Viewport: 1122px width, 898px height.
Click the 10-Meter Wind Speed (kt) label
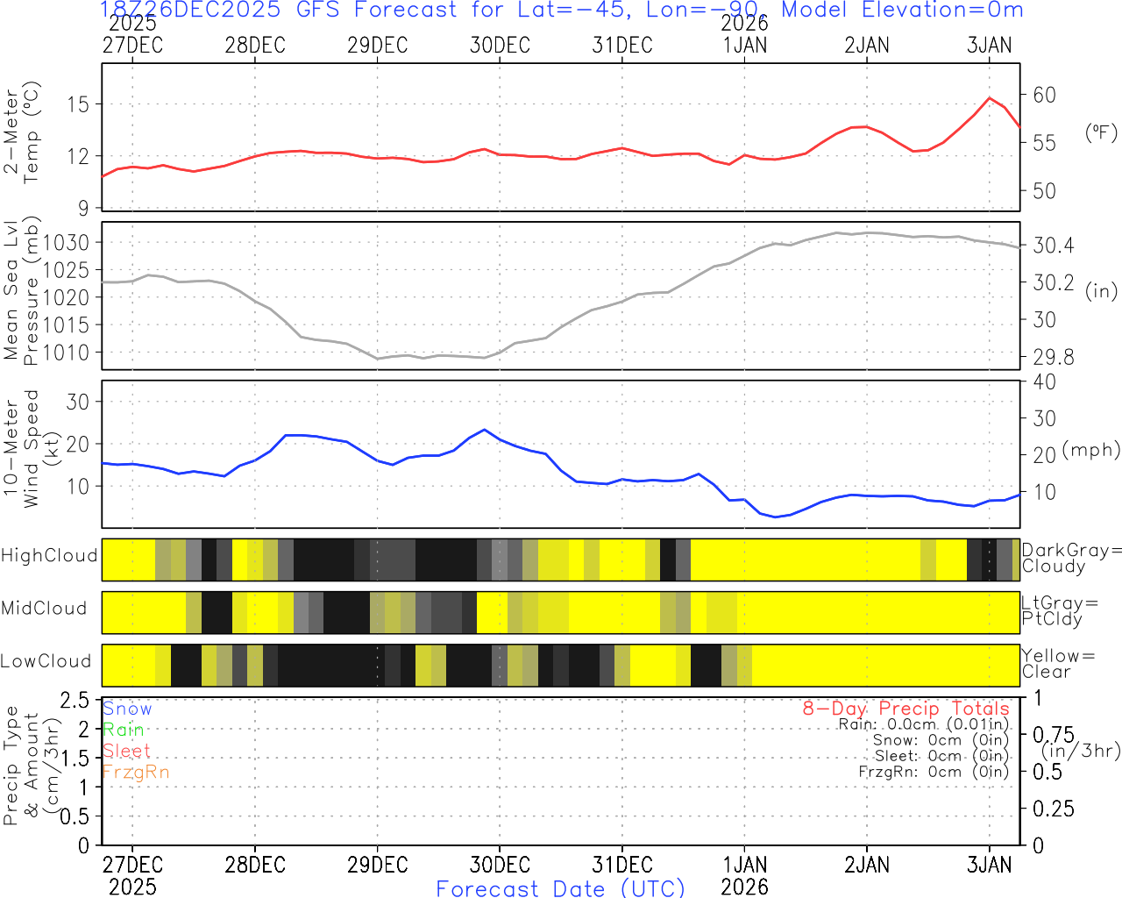coord(31,449)
